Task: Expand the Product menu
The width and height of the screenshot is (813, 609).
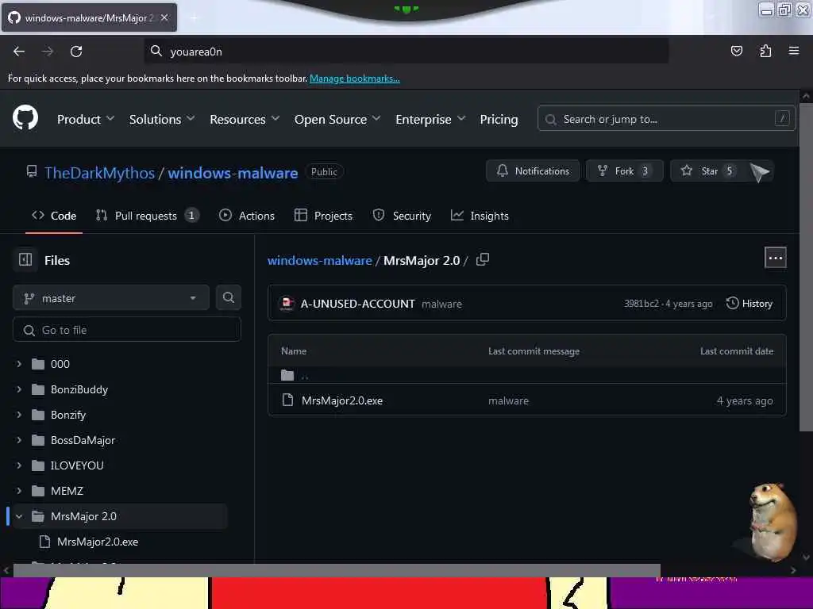Action: pos(86,119)
